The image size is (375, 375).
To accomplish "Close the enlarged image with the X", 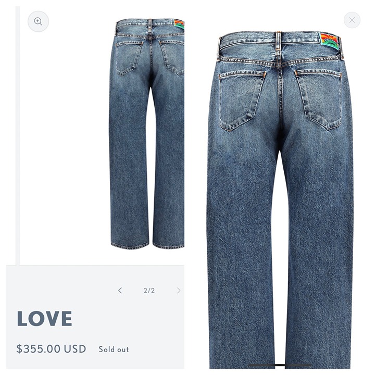I will coord(352,20).
